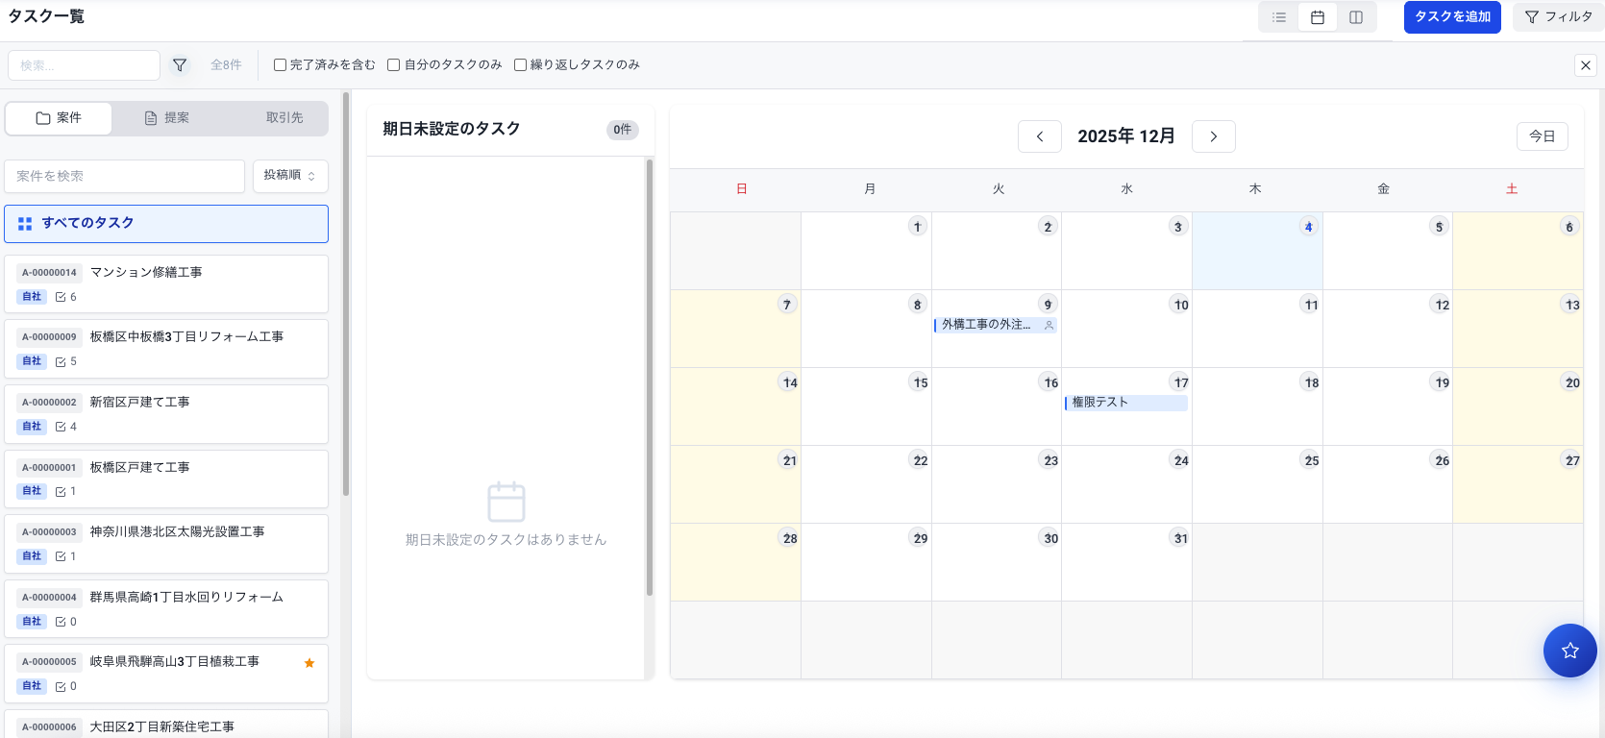Open 神奈川県港北区太陽光設置工事 card

[x=166, y=544]
